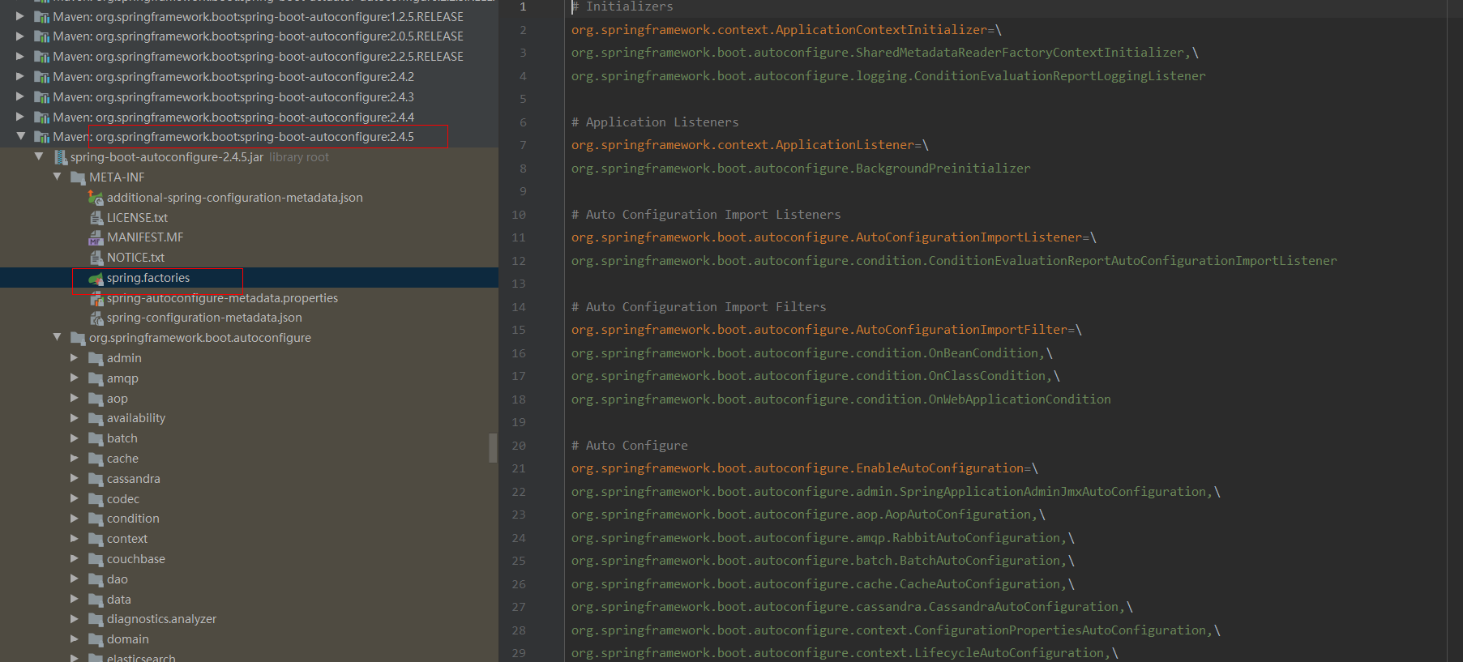Click the jar archive icon for spring-boot-autoconfigure-2.4.5.jar

tap(60, 157)
